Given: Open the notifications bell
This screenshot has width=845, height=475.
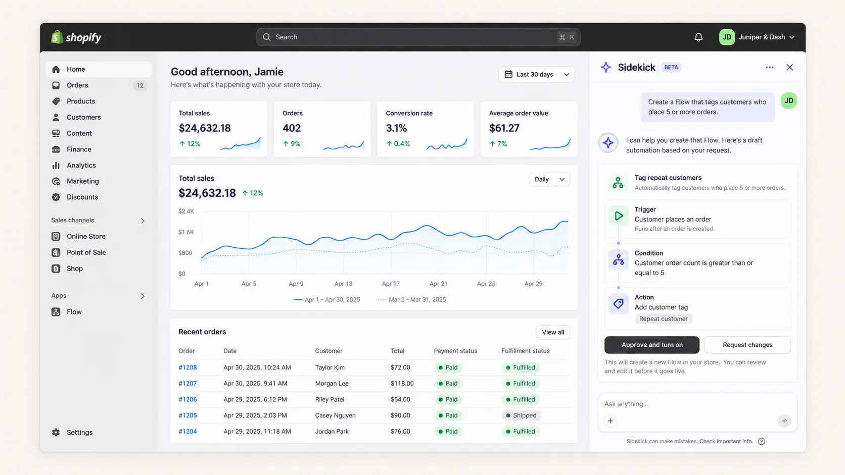Looking at the screenshot, I should click(x=698, y=37).
